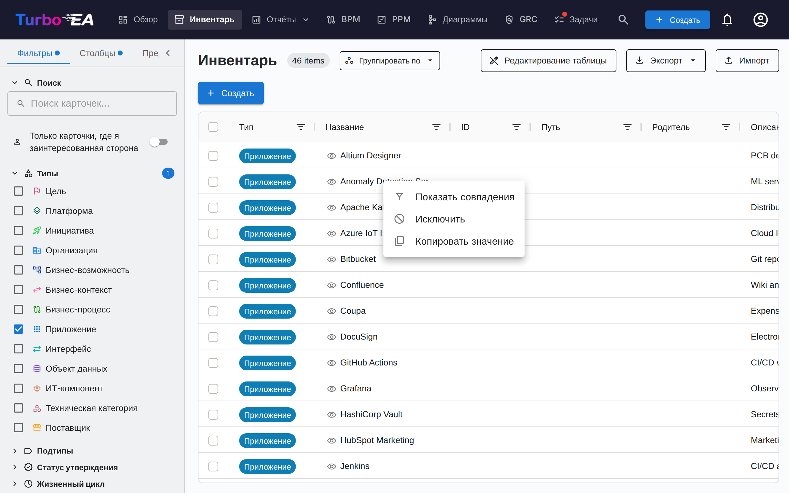789x493 pixels.
Task: Open the user account avatar menu
Action: click(760, 19)
